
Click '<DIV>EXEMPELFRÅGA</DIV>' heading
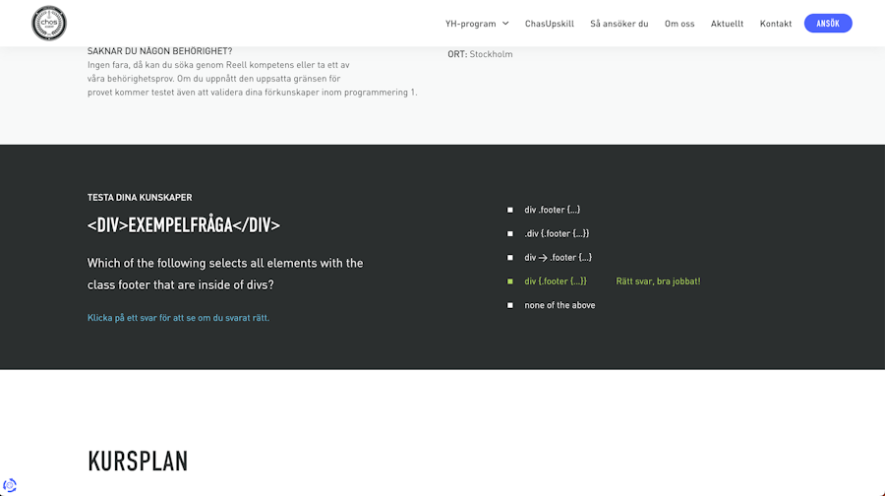[184, 224]
